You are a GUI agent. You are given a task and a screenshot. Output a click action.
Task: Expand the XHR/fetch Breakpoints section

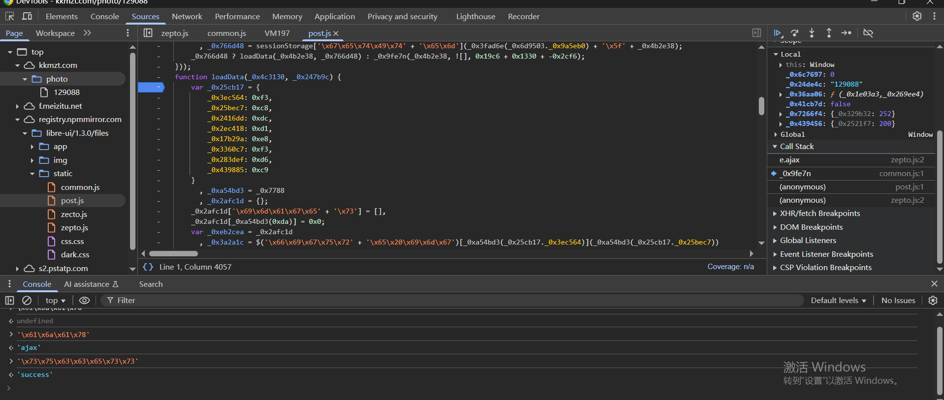819,214
